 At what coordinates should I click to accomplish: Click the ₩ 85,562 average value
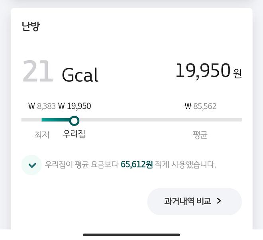click(200, 106)
